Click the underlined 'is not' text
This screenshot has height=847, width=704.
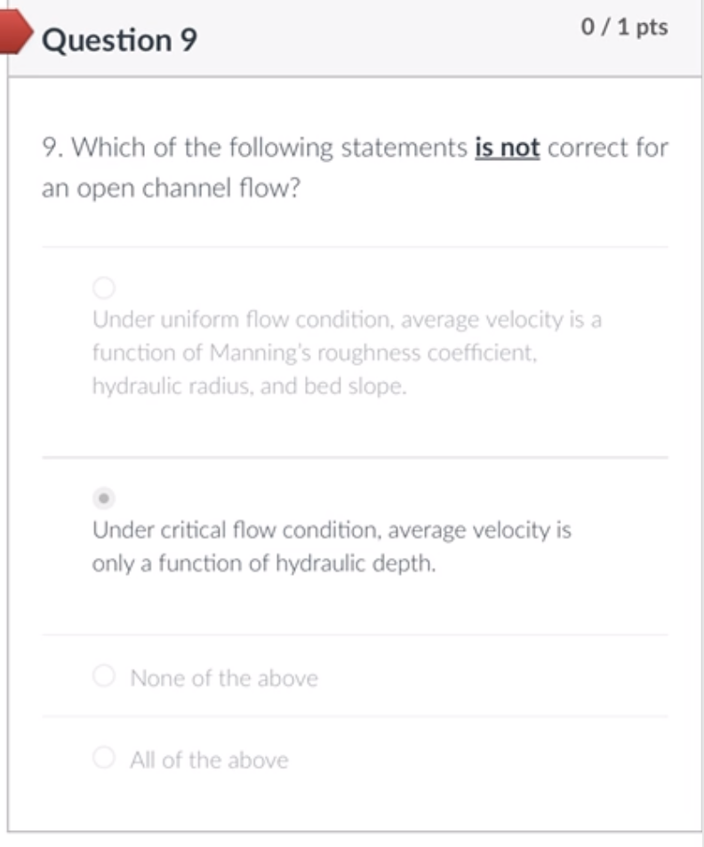(508, 148)
